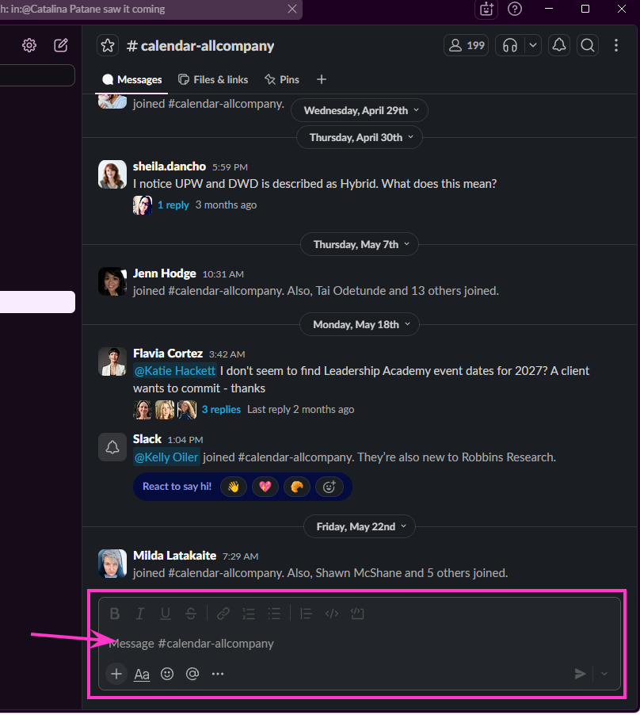The height and width of the screenshot is (715, 640).
Task: React with the croissant emoji
Action: point(297,487)
